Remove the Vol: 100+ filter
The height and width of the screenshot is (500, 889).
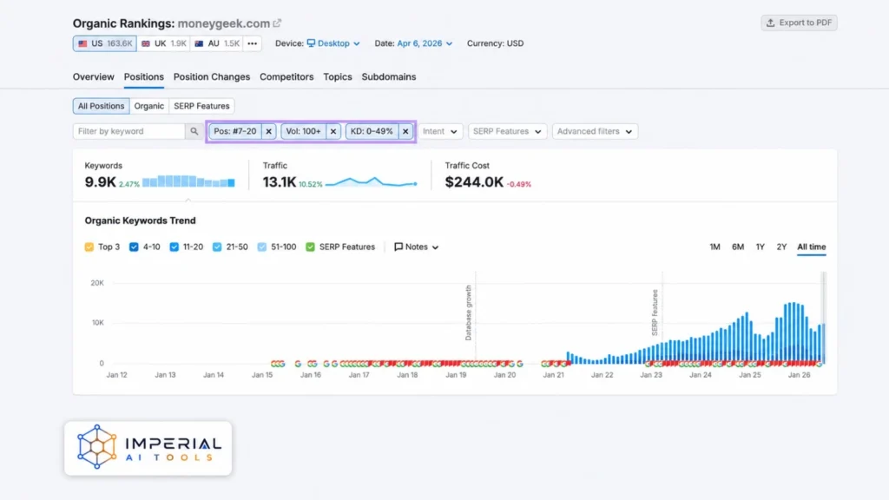tap(333, 132)
